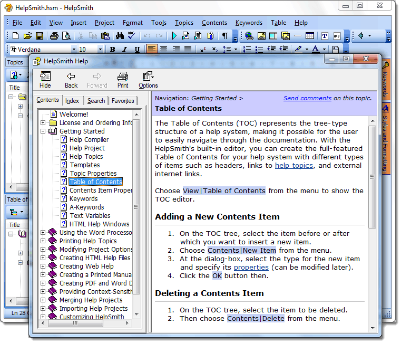Click the vertical Keywords side panel tab

(x=385, y=80)
